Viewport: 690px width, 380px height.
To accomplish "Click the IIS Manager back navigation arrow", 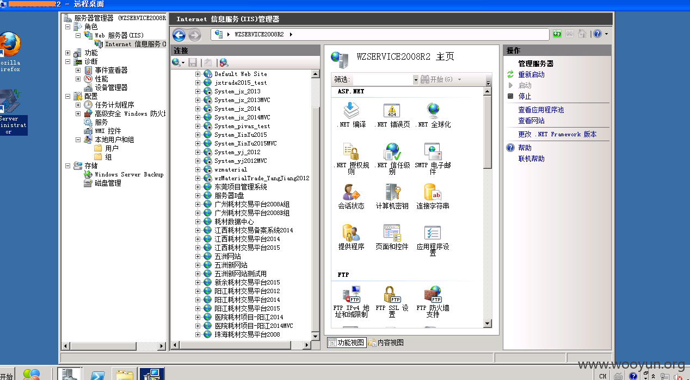I will click(x=179, y=35).
